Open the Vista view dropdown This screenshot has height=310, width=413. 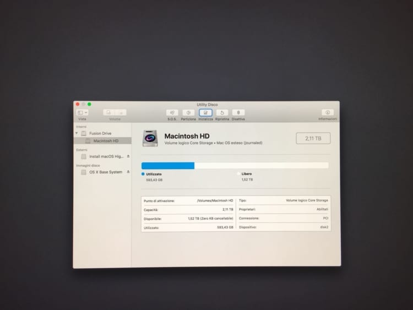pos(82,112)
